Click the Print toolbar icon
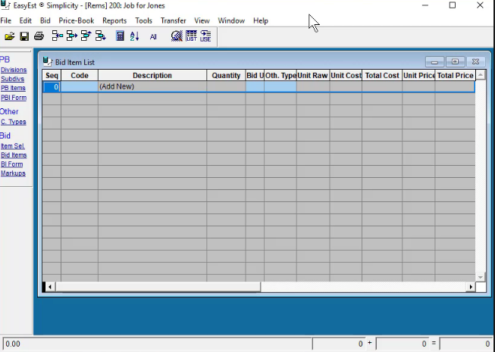 click(39, 36)
